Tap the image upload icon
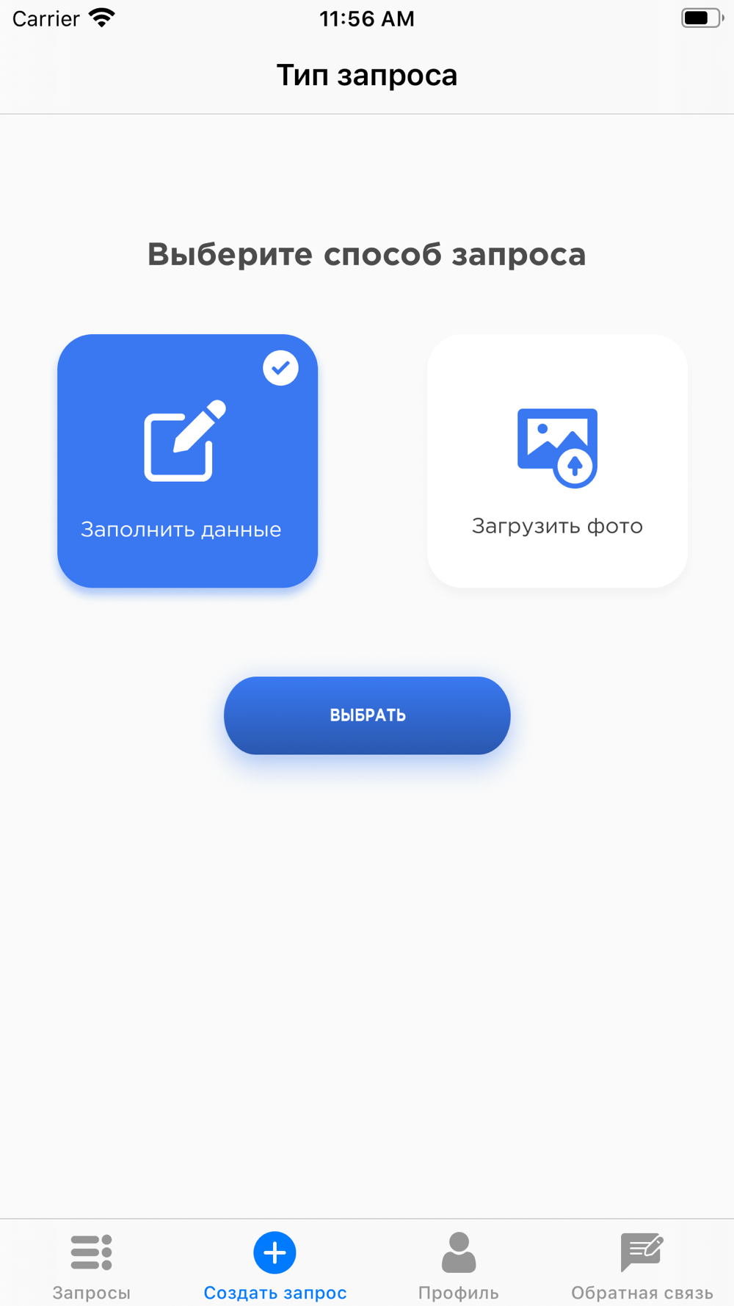The height and width of the screenshot is (1306, 734). [x=558, y=448]
